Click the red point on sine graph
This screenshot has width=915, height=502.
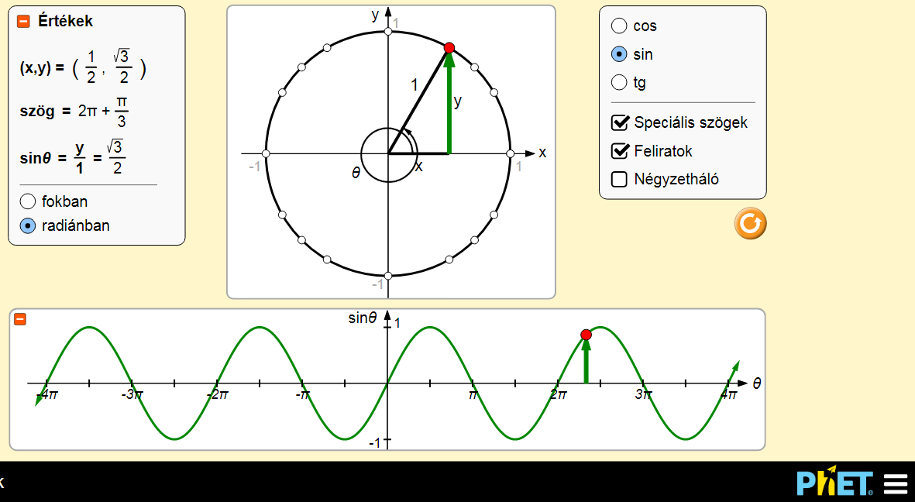point(586,335)
